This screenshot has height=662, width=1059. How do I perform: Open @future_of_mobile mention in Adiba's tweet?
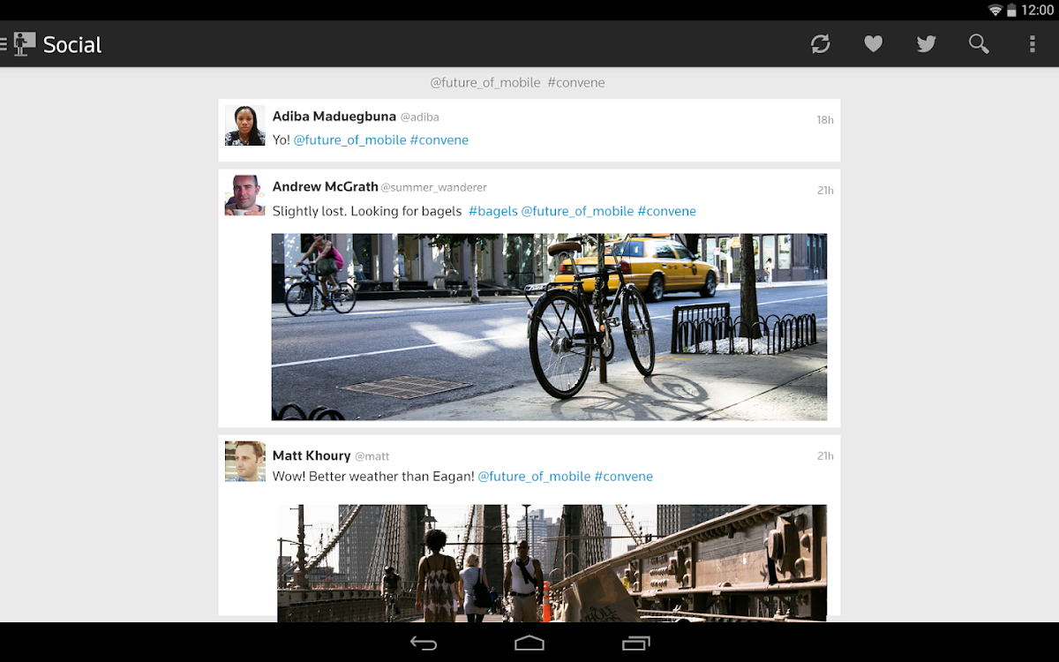350,140
